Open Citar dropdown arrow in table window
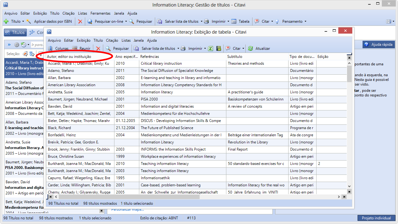Screen dimensions: 398x224 243,49
